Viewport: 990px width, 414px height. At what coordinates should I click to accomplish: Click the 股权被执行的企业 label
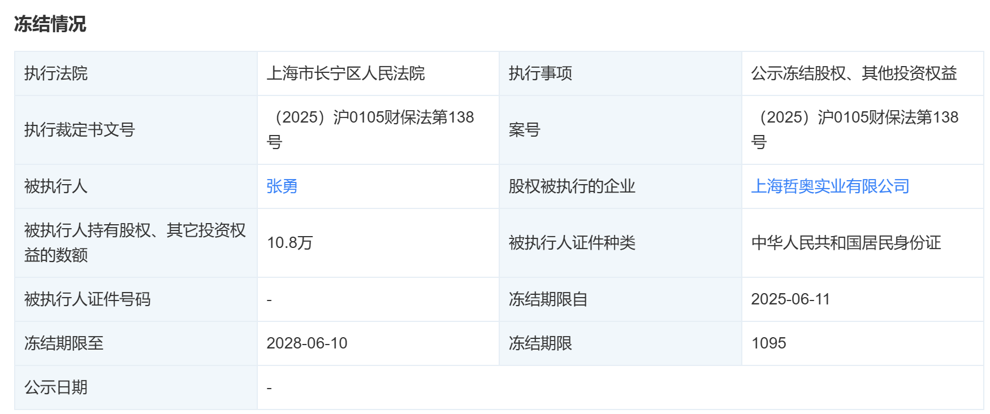[x=572, y=186]
